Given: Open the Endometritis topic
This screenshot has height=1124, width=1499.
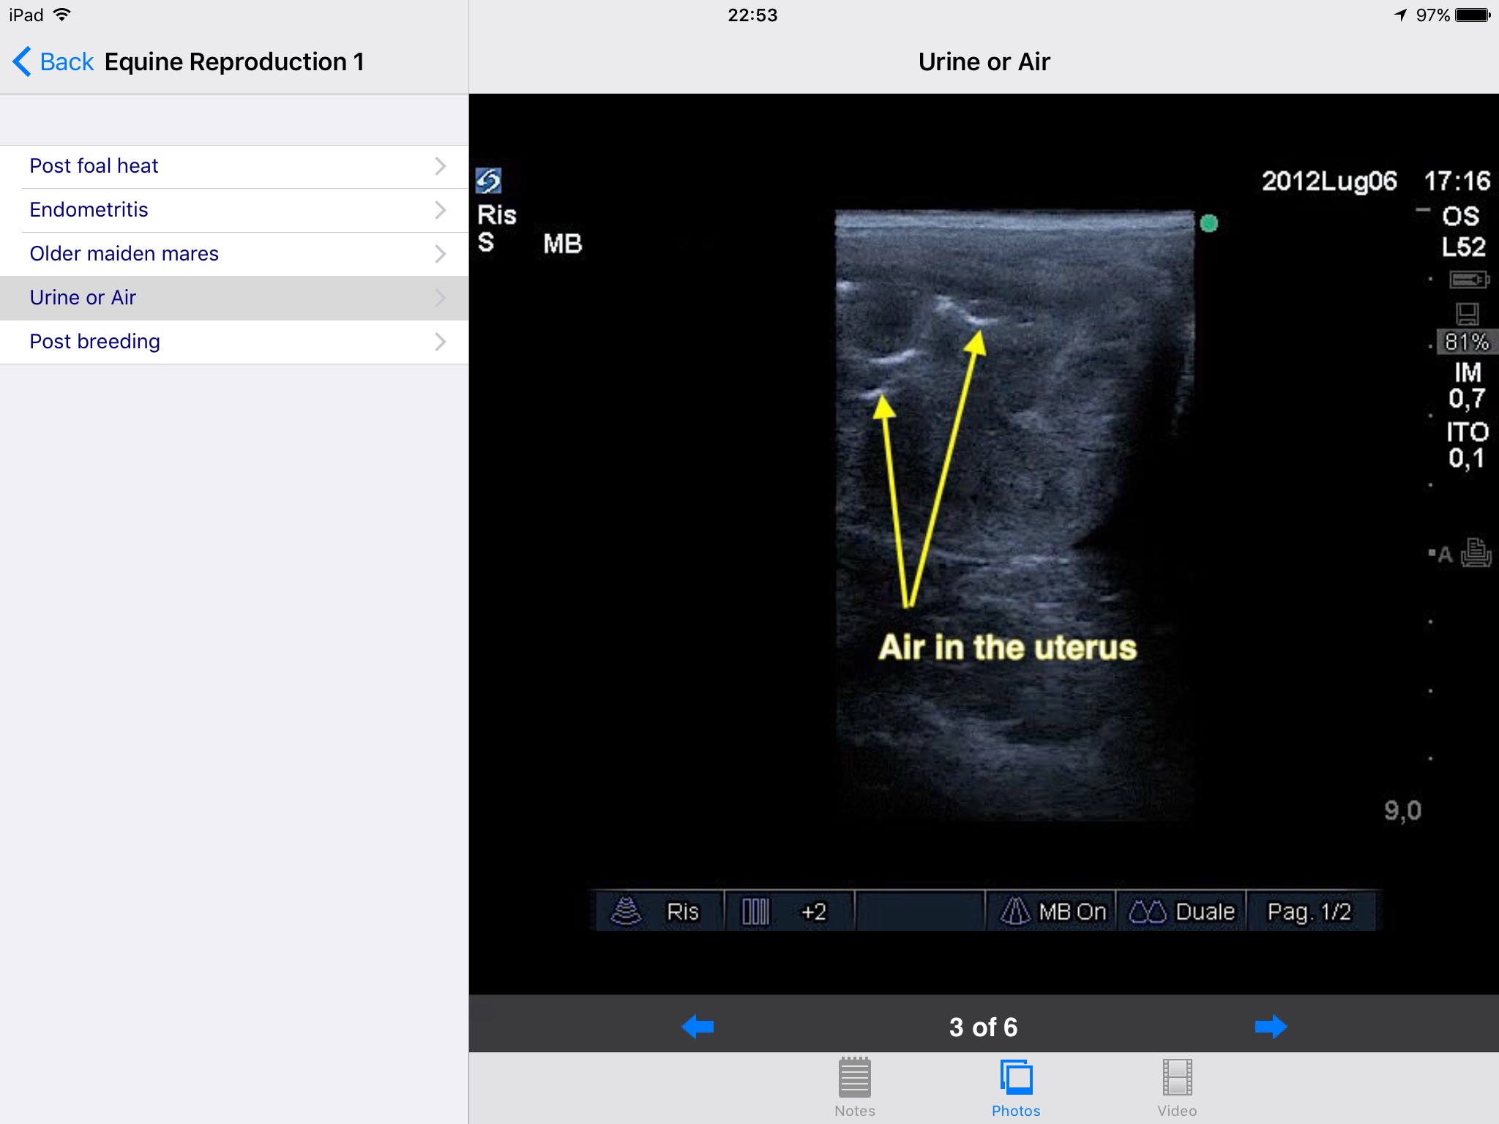Looking at the screenshot, I should (x=234, y=210).
